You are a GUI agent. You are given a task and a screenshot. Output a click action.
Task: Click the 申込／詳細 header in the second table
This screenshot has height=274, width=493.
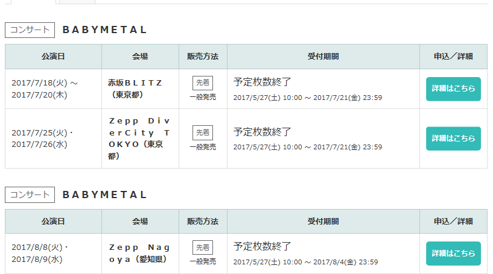[453, 221]
